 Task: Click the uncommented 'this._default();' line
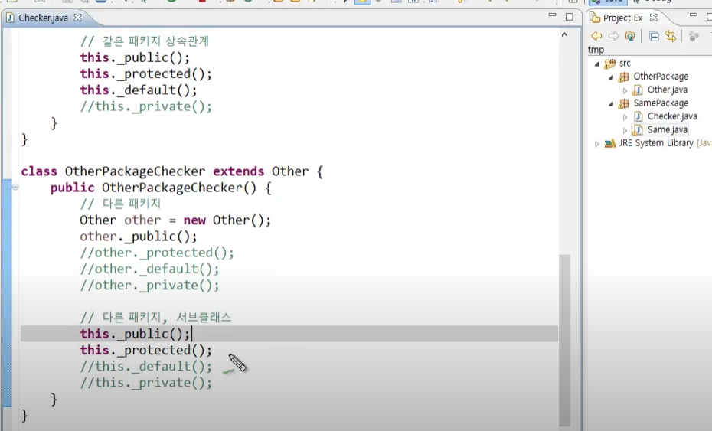pos(139,90)
